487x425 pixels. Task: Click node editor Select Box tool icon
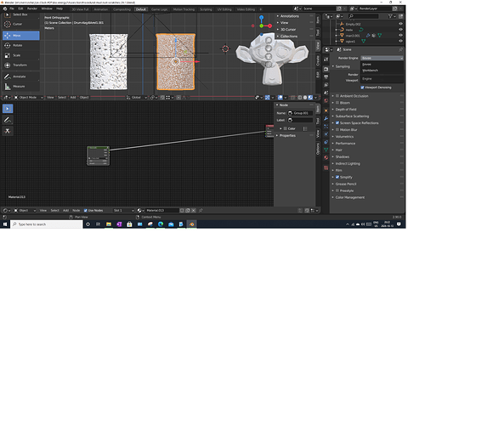(8, 109)
